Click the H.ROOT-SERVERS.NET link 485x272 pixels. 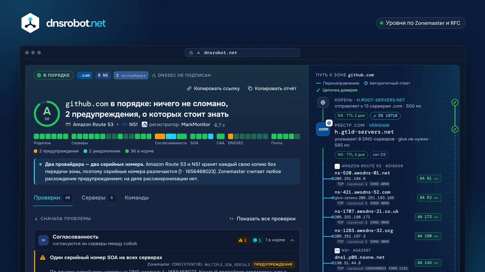381,100
